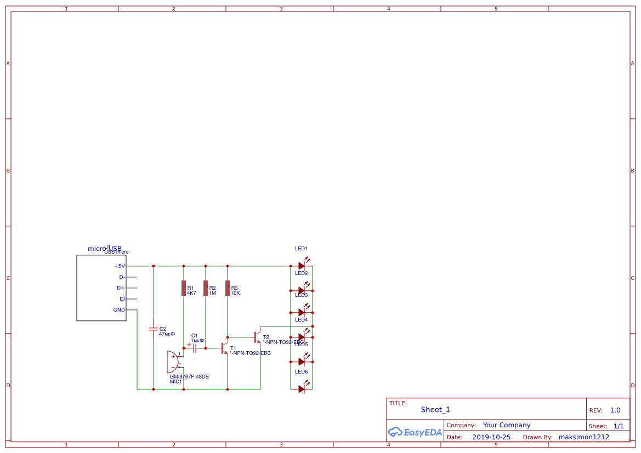
Task: Select the R1 4K7 resistor symbol
Action: [184, 289]
